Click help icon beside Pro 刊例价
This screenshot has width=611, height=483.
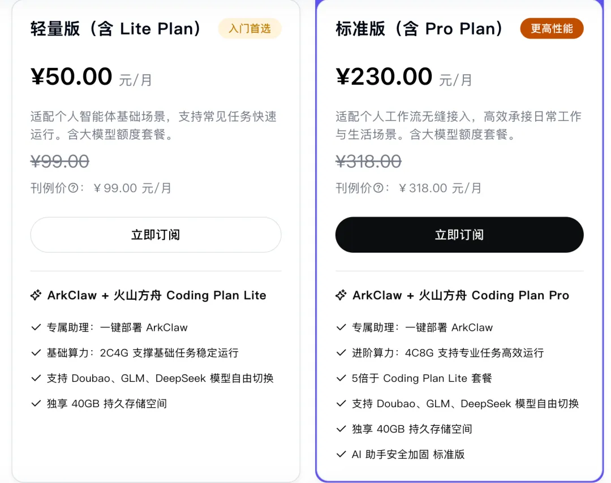(378, 188)
